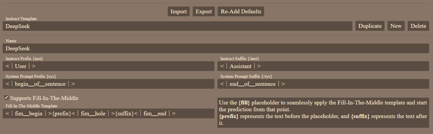
Task: Create a New instruct template
Action: pyautogui.click(x=396, y=26)
